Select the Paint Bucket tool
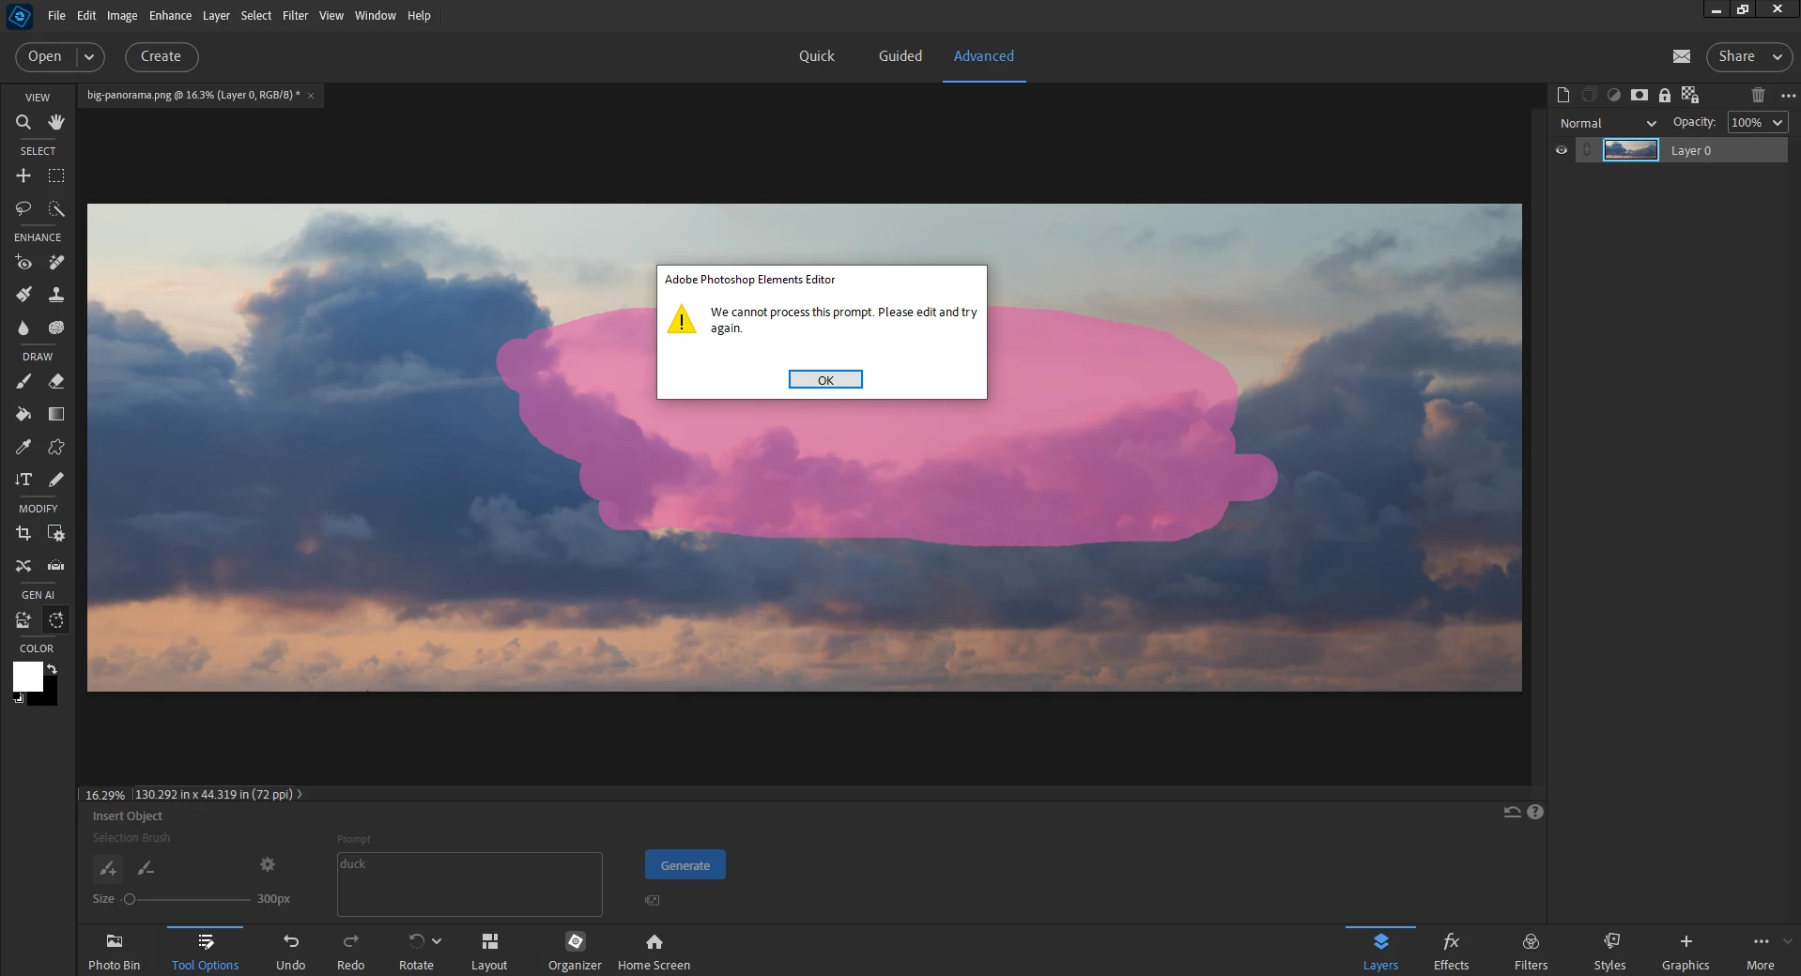 click(23, 414)
